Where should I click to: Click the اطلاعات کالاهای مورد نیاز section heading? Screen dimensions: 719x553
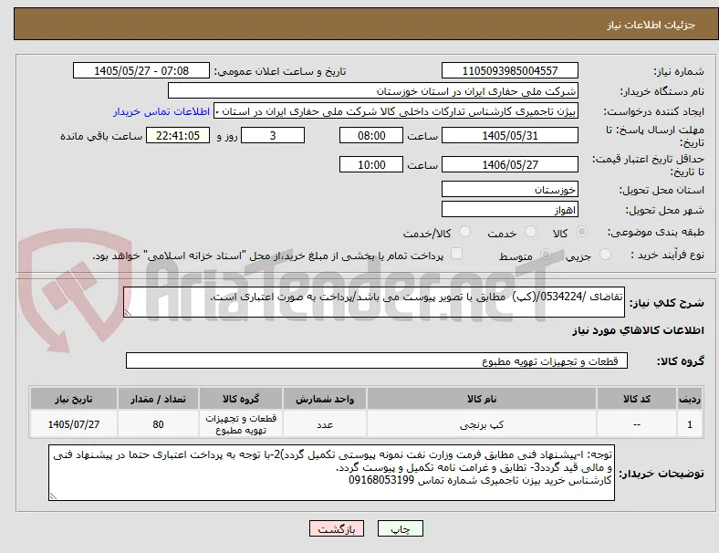[638, 330]
